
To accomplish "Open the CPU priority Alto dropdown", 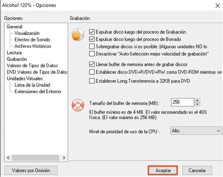I will (x=196, y=131).
